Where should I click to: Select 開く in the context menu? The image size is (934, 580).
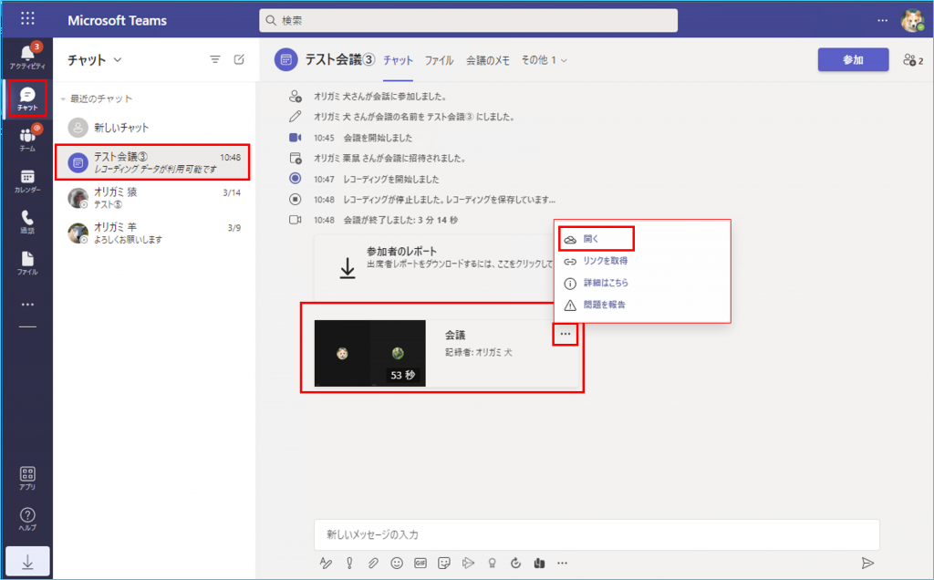[591, 239]
